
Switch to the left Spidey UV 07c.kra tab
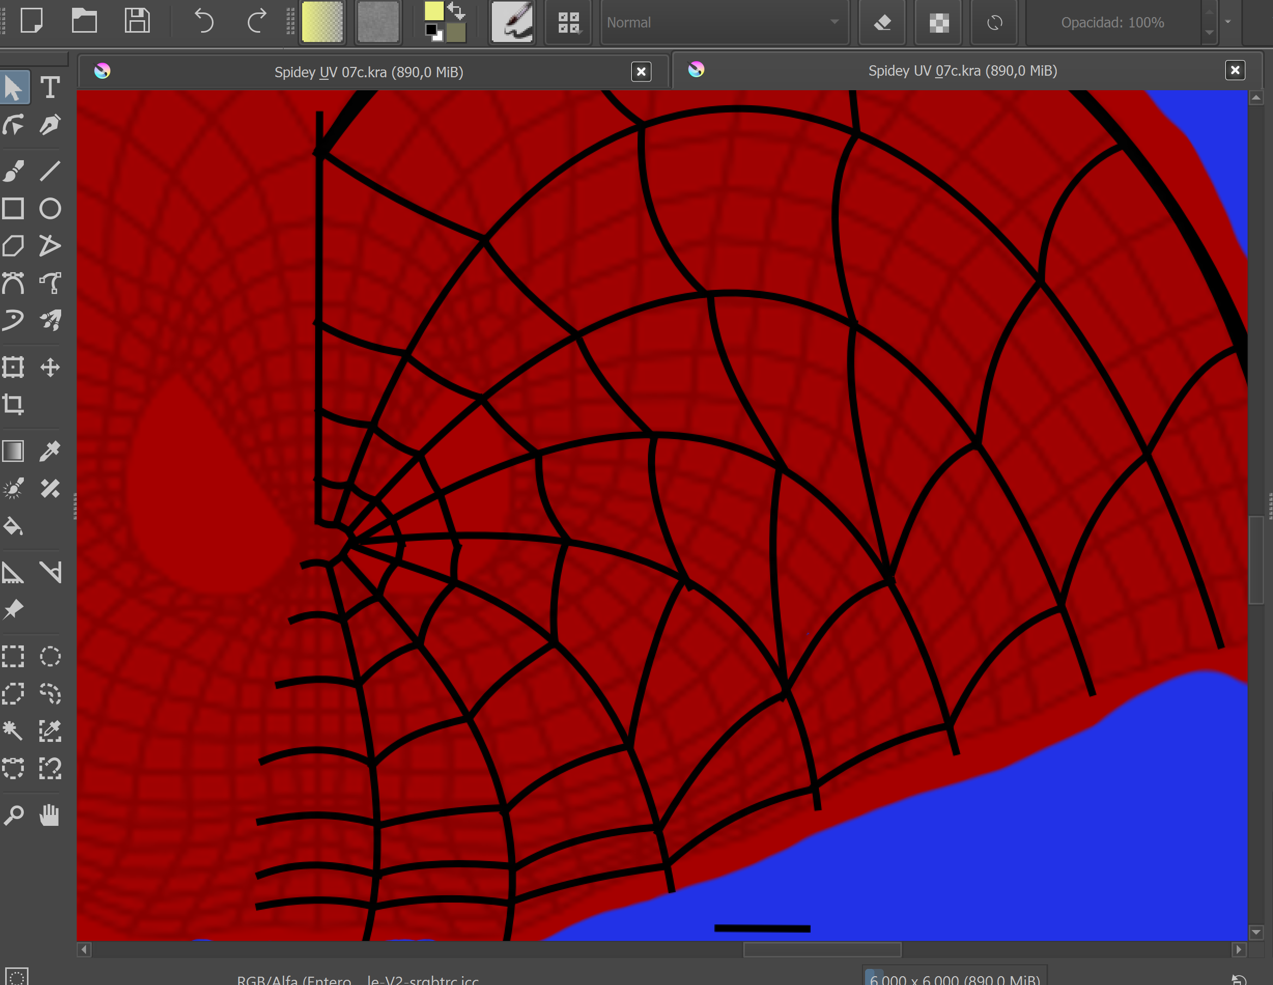tap(369, 72)
